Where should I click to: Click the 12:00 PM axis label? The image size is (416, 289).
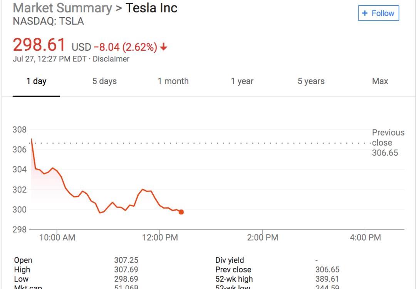pyautogui.click(x=160, y=238)
